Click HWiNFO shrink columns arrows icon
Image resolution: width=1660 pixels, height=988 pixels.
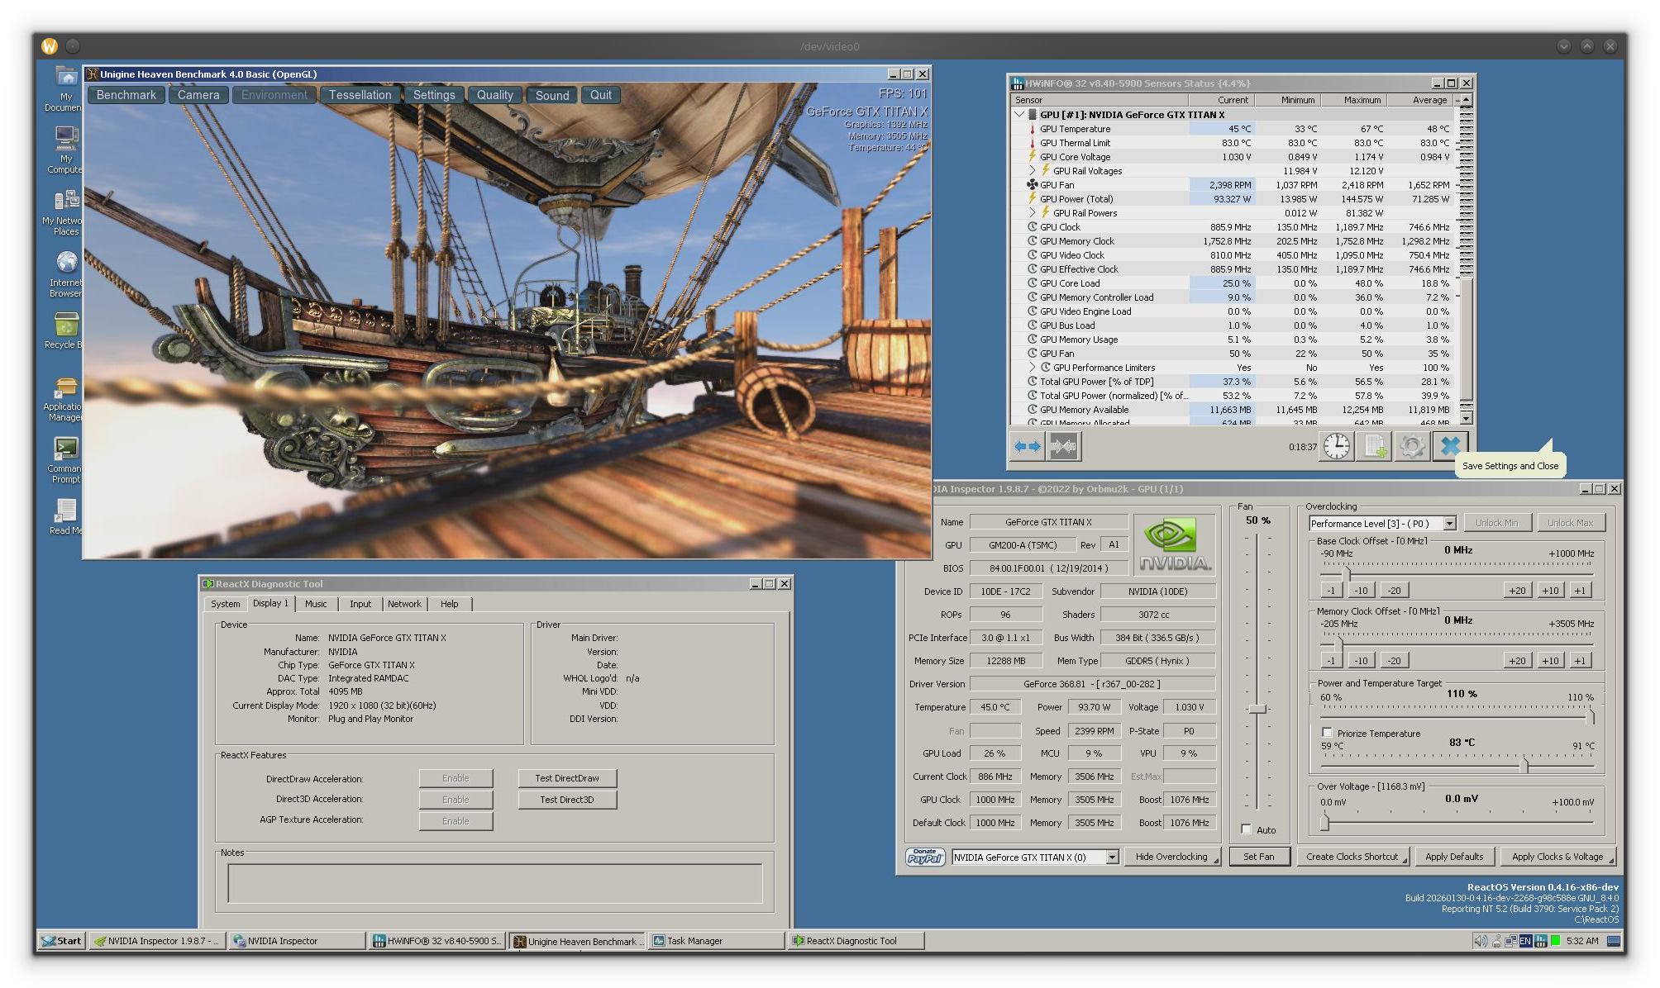click(x=1064, y=447)
